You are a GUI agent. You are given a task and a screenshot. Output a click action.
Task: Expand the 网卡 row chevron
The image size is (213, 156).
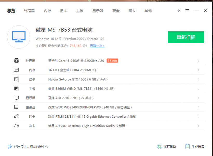(x=198, y=117)
